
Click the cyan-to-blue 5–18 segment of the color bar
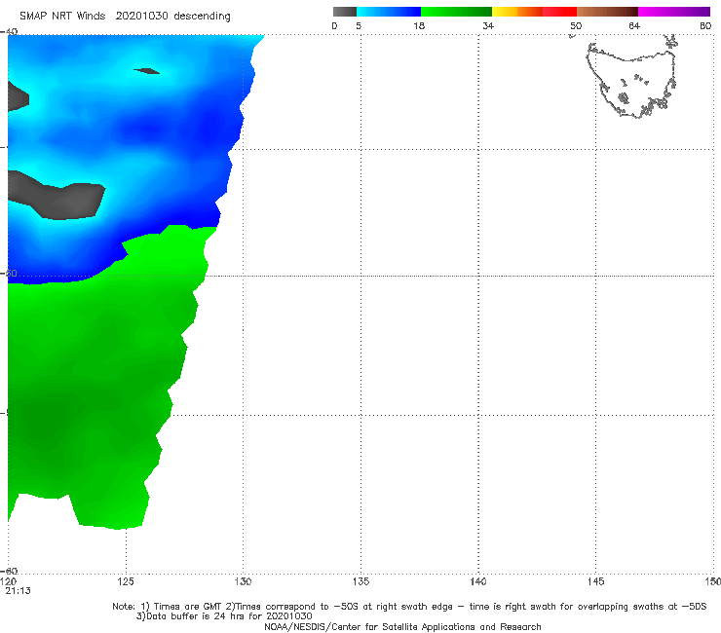[x=389, y=12]
